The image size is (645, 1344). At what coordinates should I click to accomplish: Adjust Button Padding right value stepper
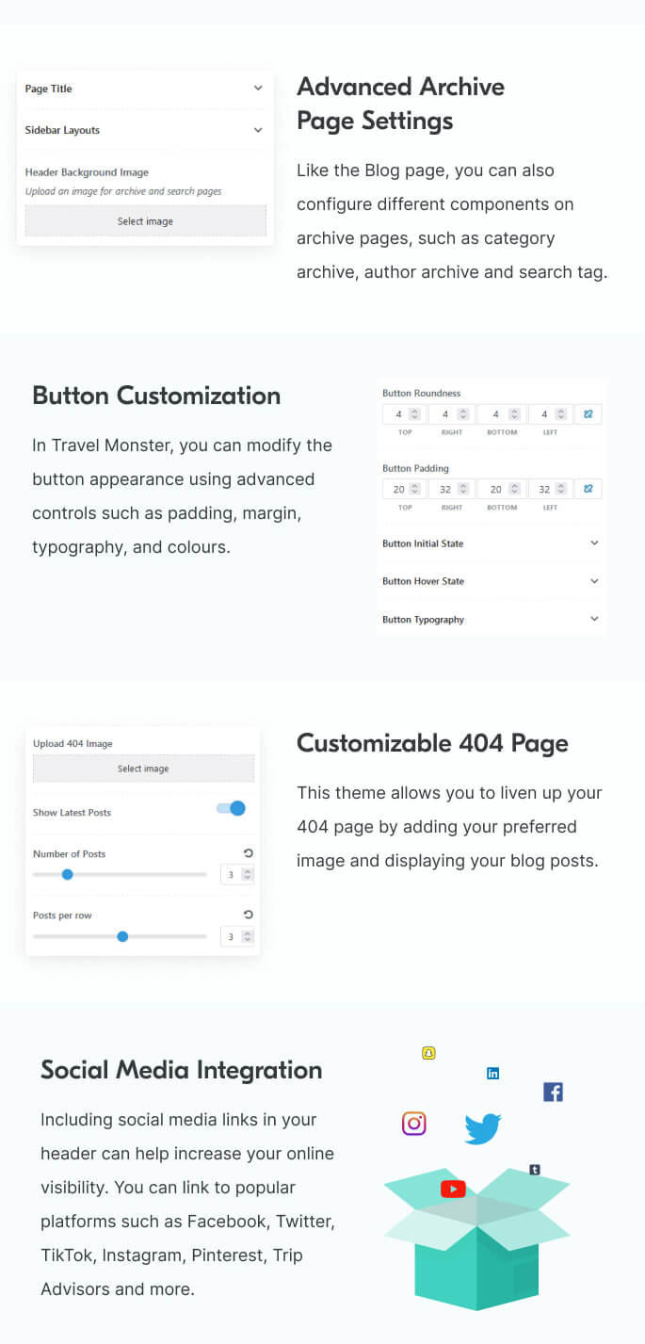pyautogui.click(x=462, y=489)
